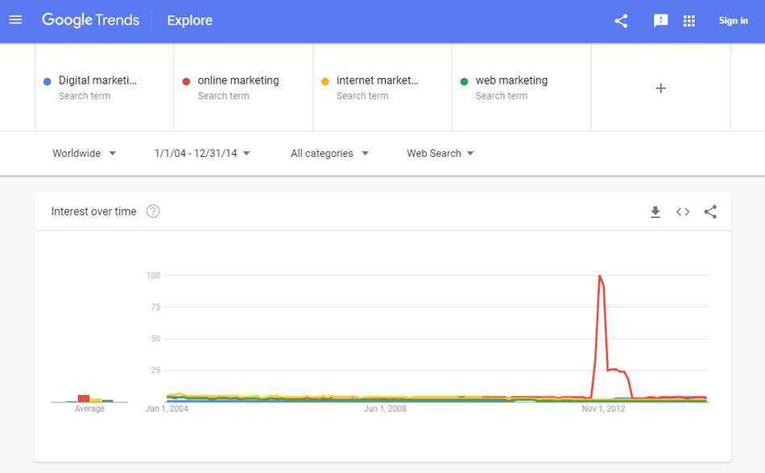
Task: Expand the All categories dropdown
Action: tap(330, 154)
